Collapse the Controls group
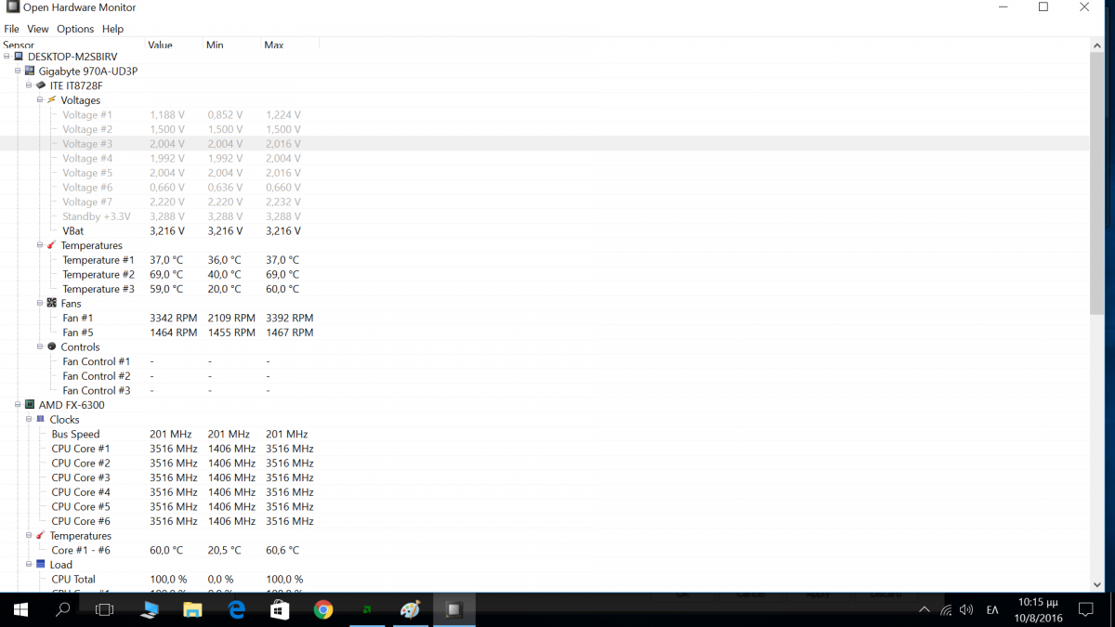 [x=40, y=346]
